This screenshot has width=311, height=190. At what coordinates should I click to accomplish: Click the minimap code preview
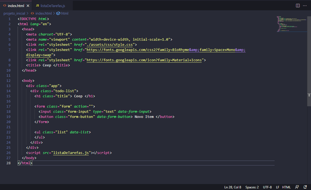(288, 24)
